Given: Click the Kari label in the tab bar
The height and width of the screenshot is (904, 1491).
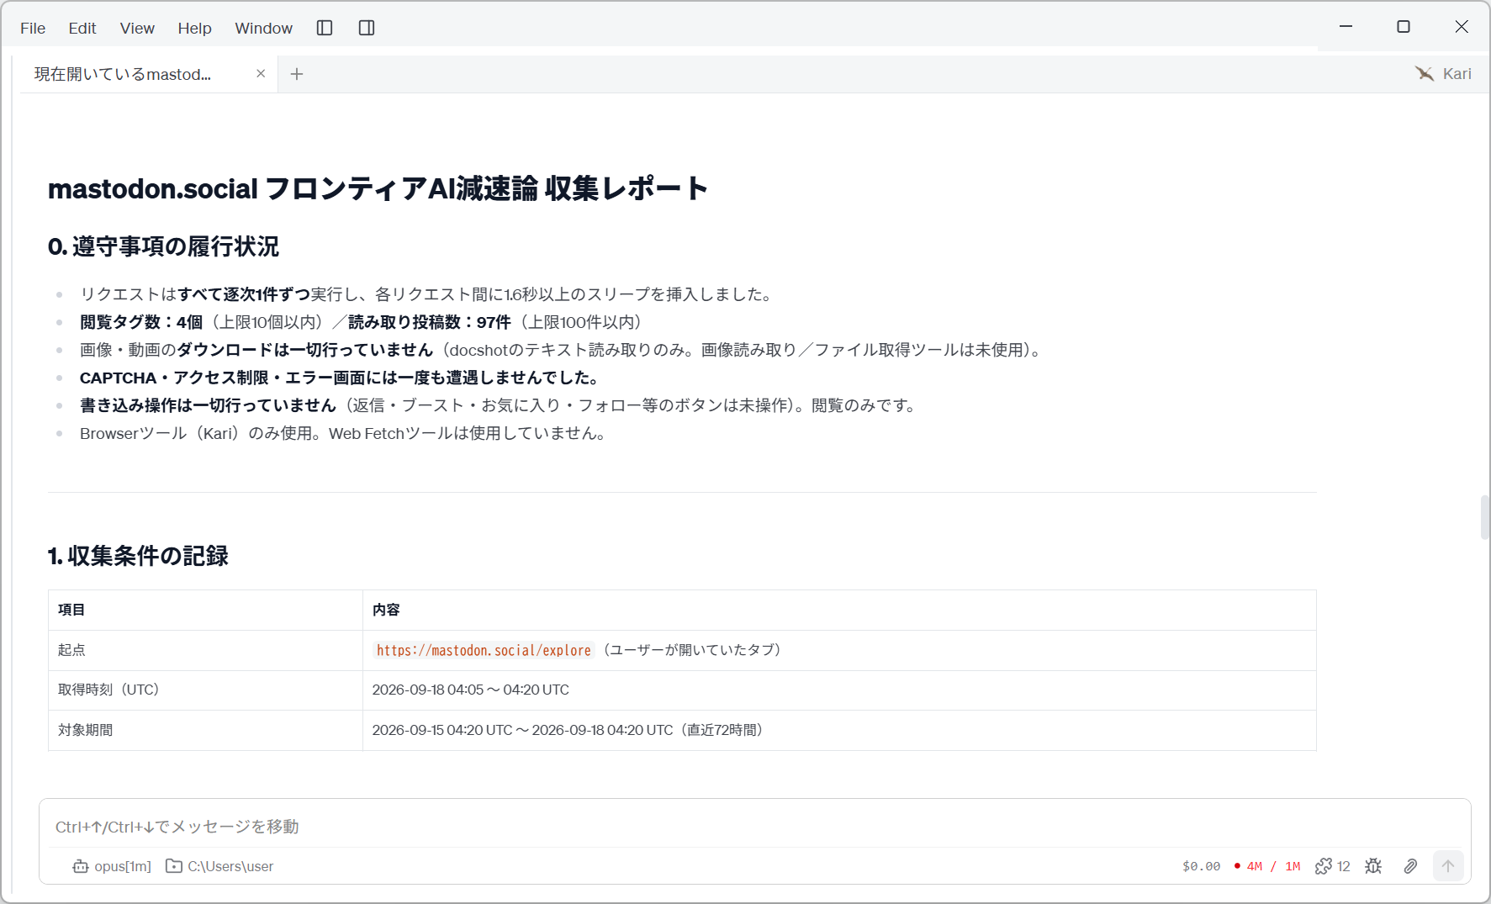Looking at the screenshot, I should tap(1457, 74).
